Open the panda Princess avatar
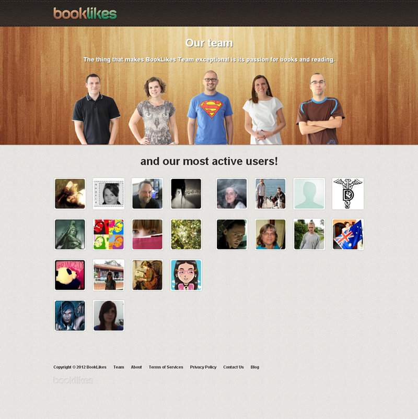Screen dimensions: 418x419 pyautogui.click(x=70, y=275)
